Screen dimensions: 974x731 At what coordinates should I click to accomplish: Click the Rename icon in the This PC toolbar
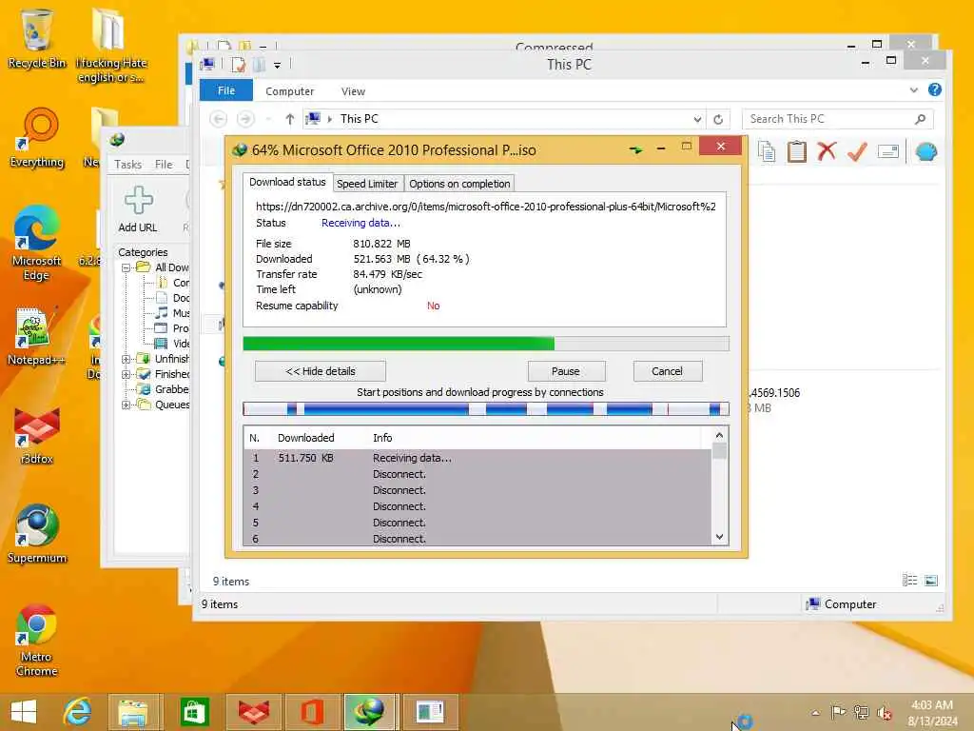click(888, 151)
